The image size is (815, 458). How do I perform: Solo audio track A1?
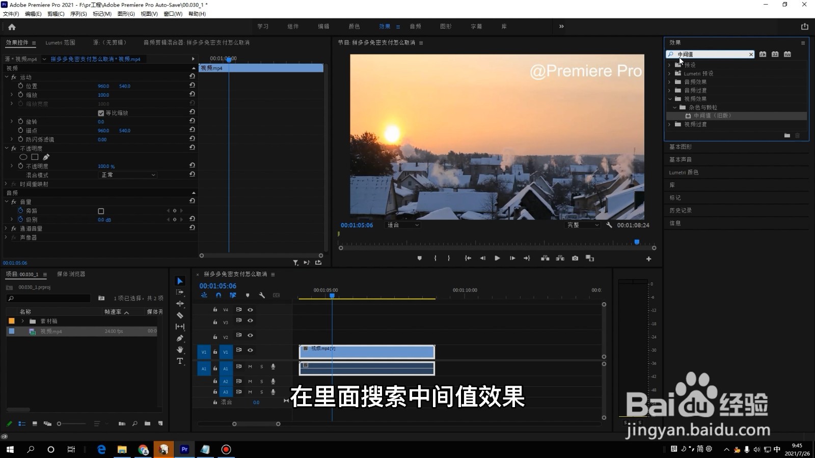[x=261, y=367]
